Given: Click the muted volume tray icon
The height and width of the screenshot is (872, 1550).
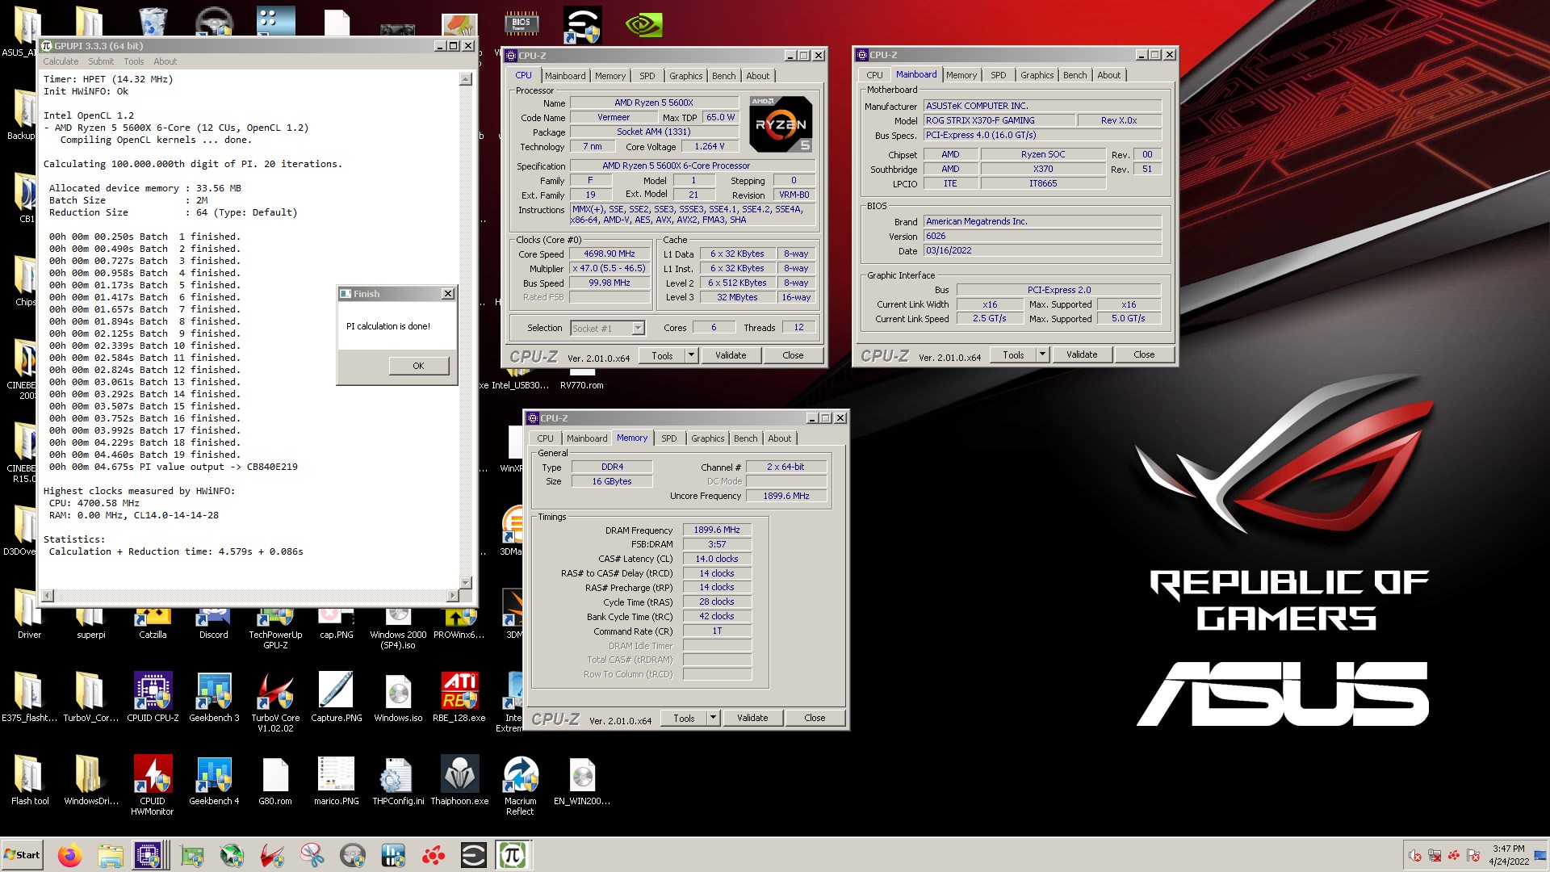Looking at the screenshot, I should point(1415,855).
